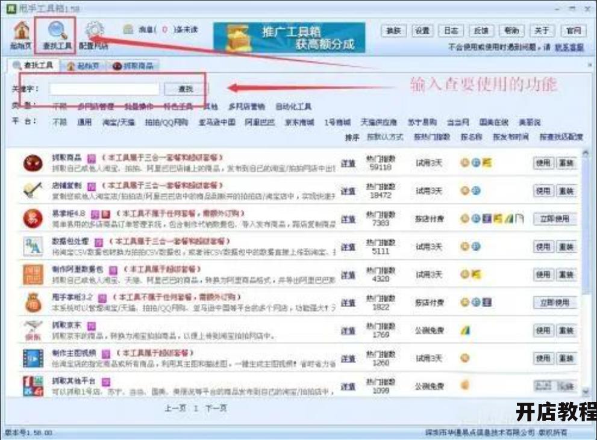Filter platform by 拍拍/QQ网购

[x=166, y=122]
